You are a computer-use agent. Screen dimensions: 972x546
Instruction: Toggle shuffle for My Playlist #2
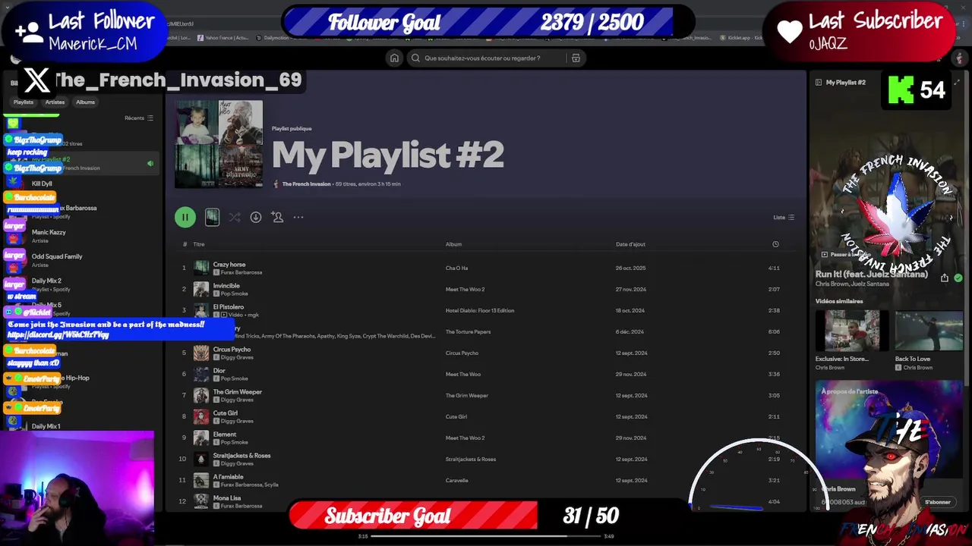point(235,217)
